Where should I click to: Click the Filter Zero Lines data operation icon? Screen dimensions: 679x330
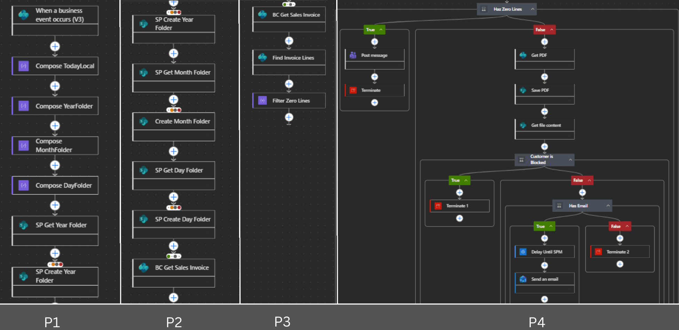(263, 100)
